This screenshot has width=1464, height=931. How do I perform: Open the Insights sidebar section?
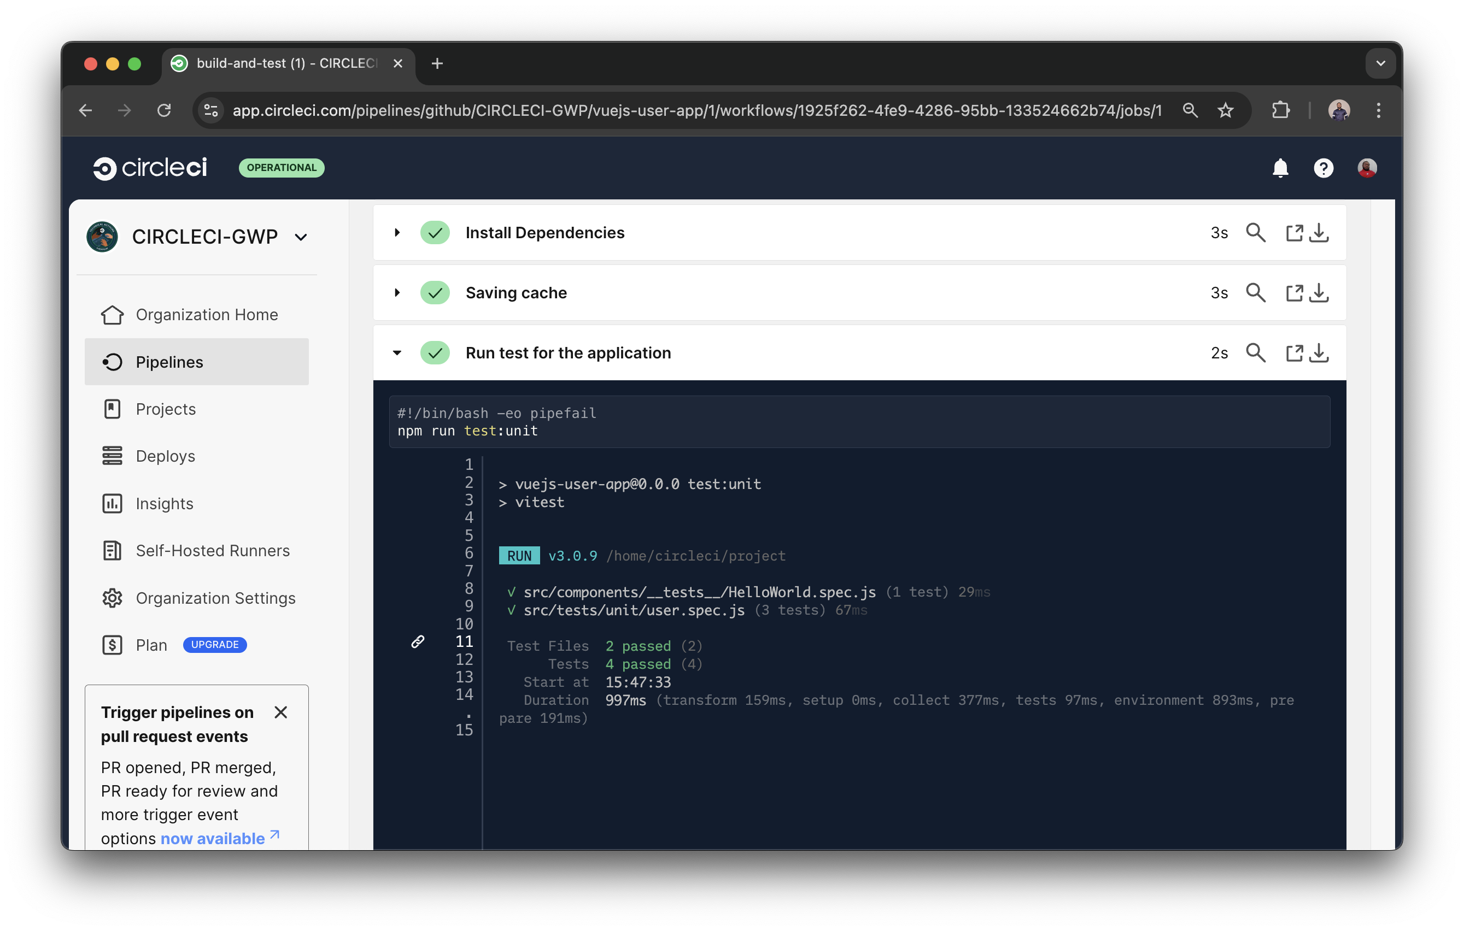pos(163,503)
